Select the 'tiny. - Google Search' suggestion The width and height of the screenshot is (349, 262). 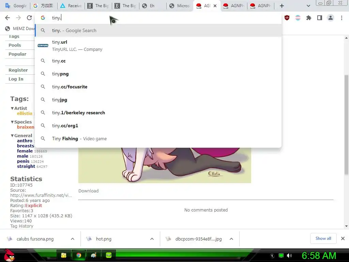click(158, 30)
